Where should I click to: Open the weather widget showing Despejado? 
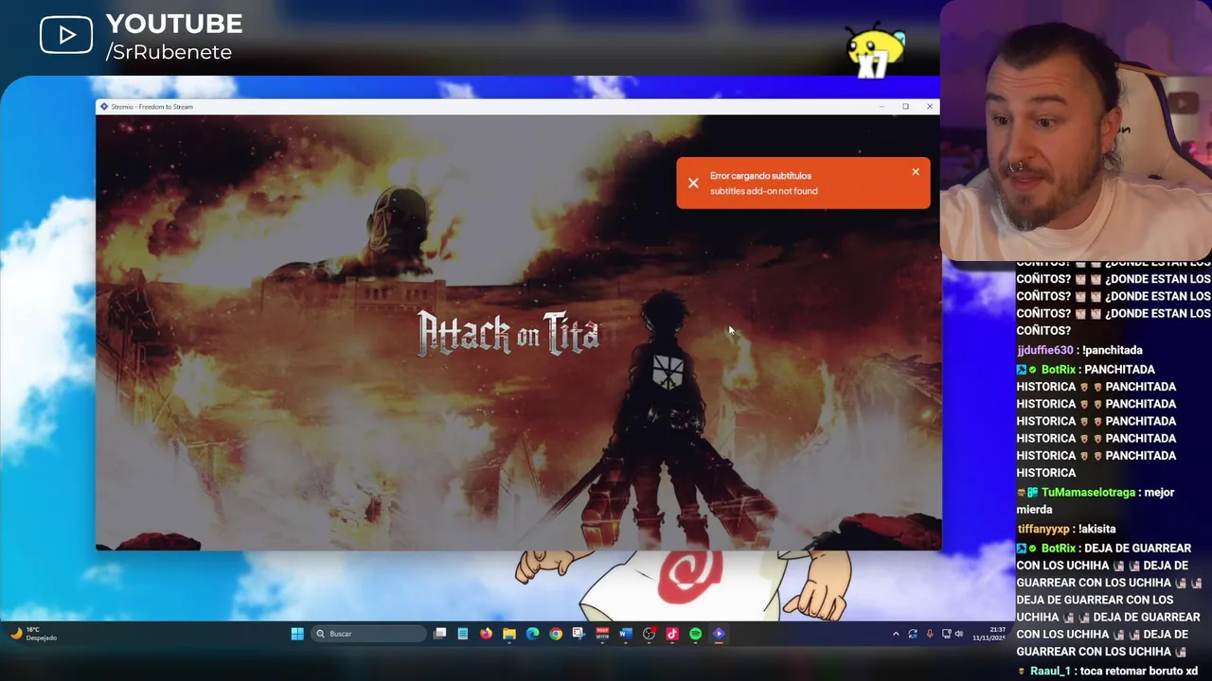coord(34,634)
